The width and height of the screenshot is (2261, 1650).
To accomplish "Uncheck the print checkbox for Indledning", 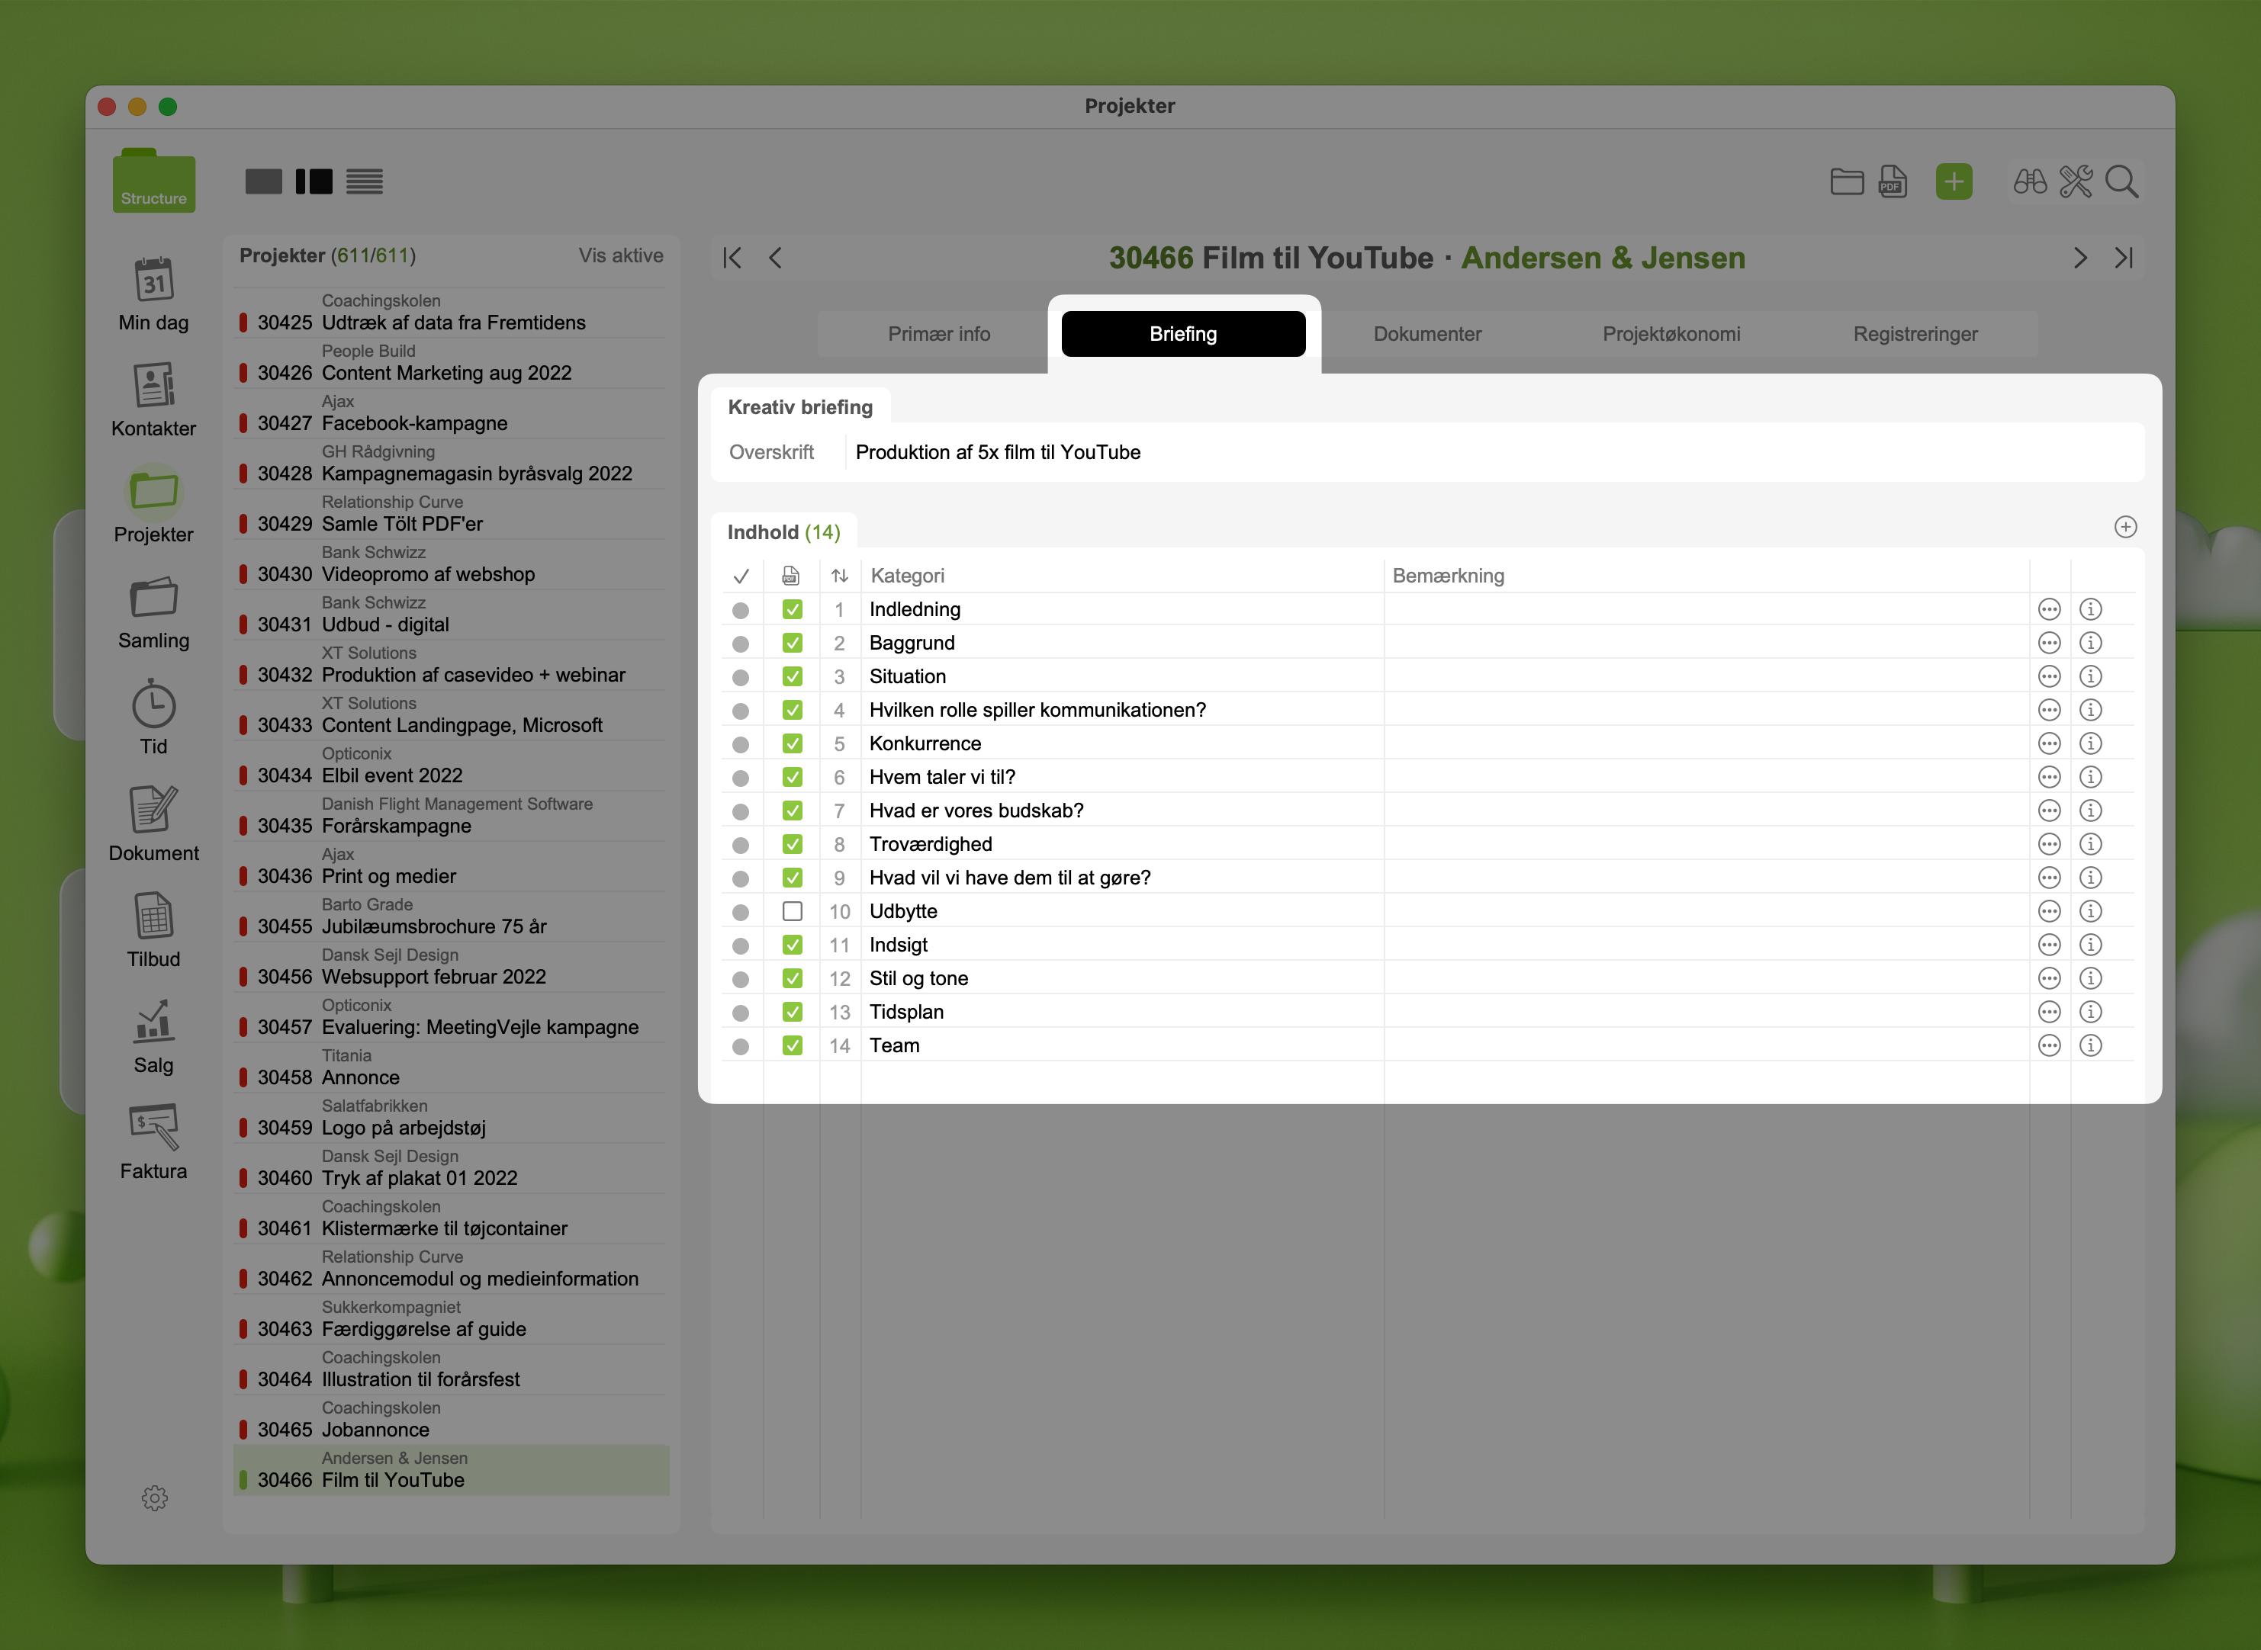I will point(793,609).
